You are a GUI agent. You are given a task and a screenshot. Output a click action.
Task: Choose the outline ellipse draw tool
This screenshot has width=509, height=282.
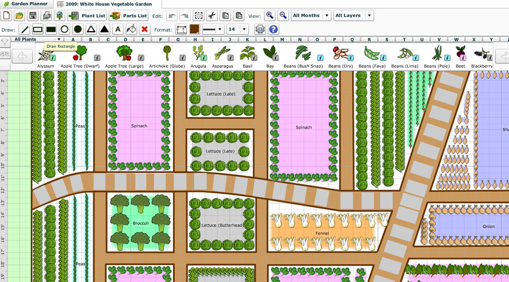point(64,30)
